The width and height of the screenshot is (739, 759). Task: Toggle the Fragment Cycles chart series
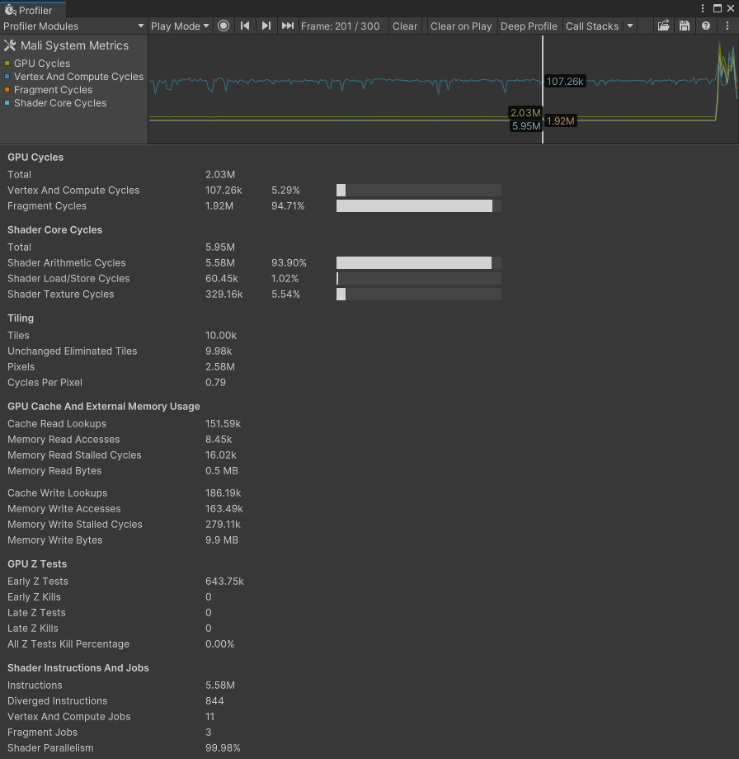(7, 90)
